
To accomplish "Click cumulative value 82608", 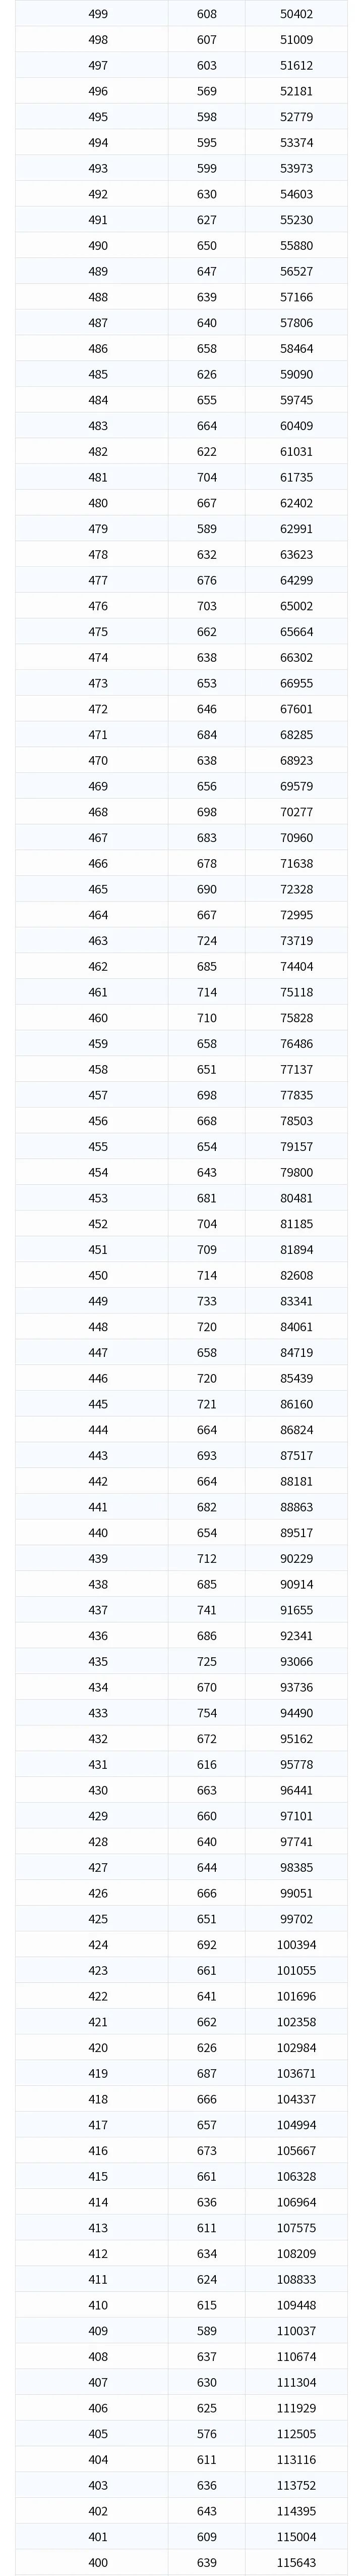I will point(296,1276).
